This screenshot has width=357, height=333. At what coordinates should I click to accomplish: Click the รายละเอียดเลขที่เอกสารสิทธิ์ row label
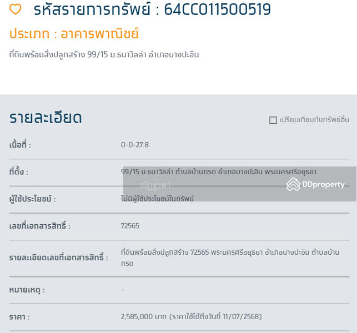58,258
